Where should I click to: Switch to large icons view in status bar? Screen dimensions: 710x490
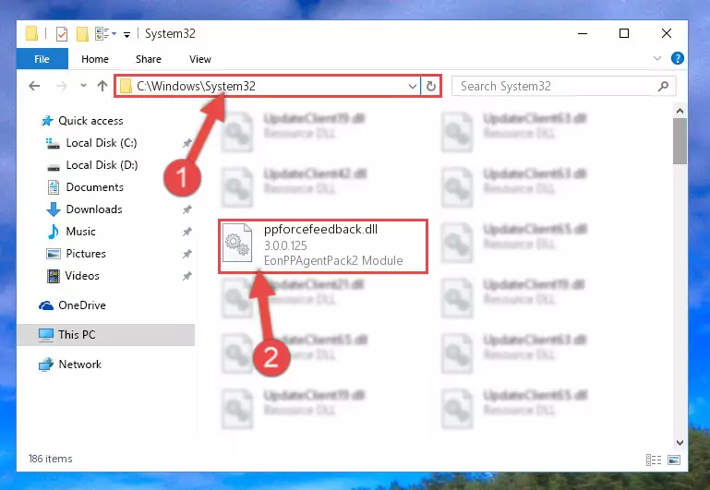[674, 460]
